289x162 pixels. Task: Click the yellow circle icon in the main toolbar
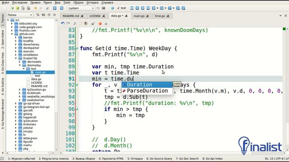[x=35, y=8]
